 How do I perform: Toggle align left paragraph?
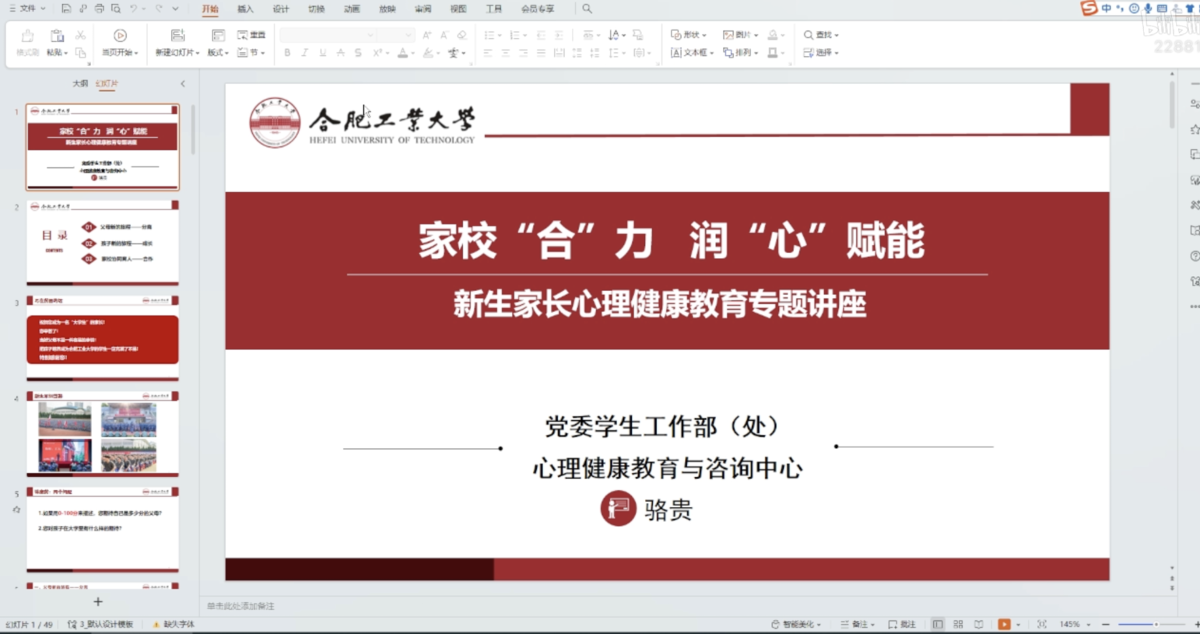[x=487, y=53]
